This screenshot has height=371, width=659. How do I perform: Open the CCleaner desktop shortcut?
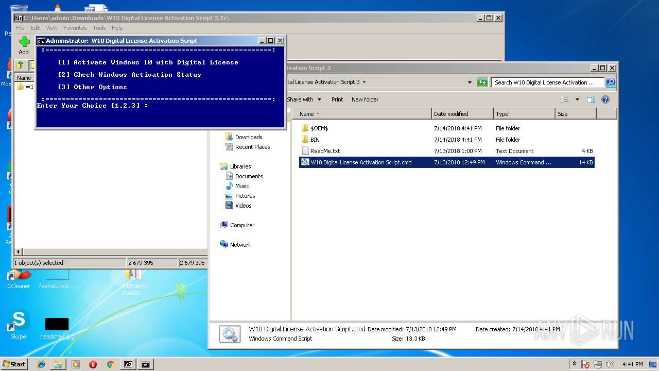(19, 279)
